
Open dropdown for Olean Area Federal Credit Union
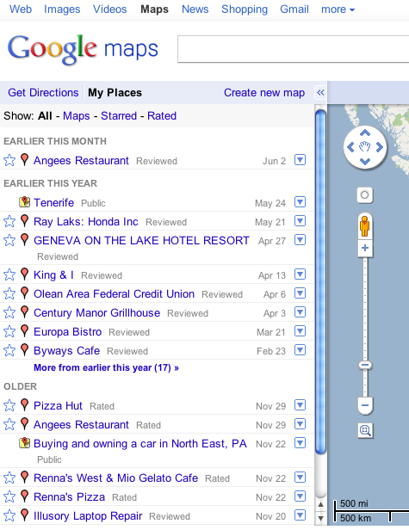point(300,293)
